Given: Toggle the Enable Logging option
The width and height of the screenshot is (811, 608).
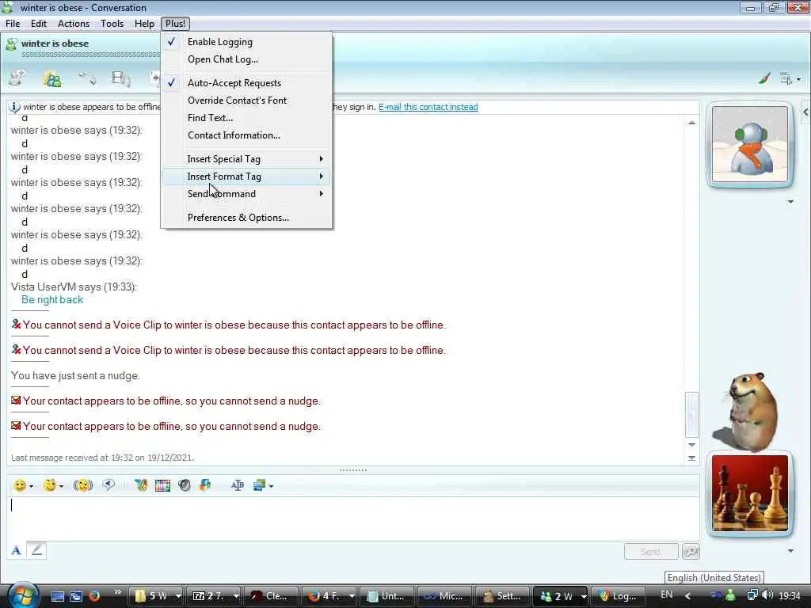Looking at the screenshot, I should pyautogui.click(x=246, y=42).
